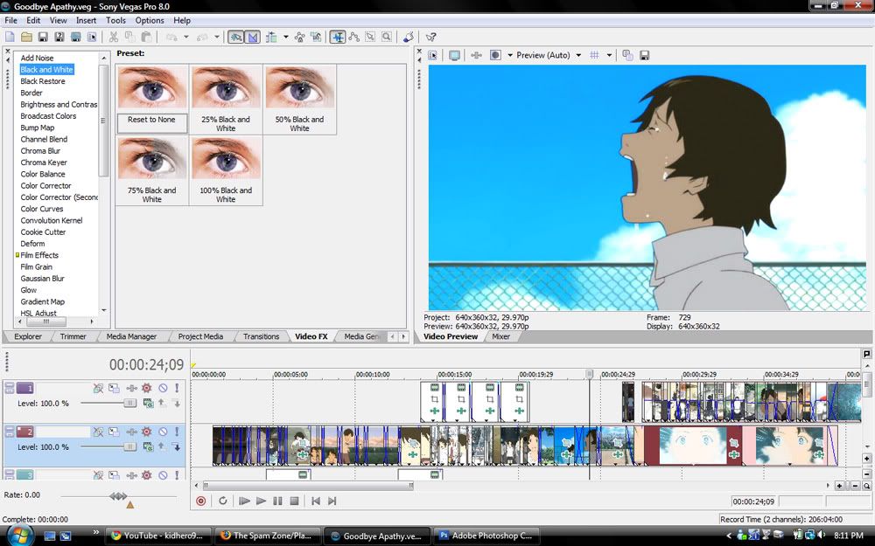This screenshot has width=875, height=546.
Task: Minimize track 1 height button
Action: tap(10, 384)
